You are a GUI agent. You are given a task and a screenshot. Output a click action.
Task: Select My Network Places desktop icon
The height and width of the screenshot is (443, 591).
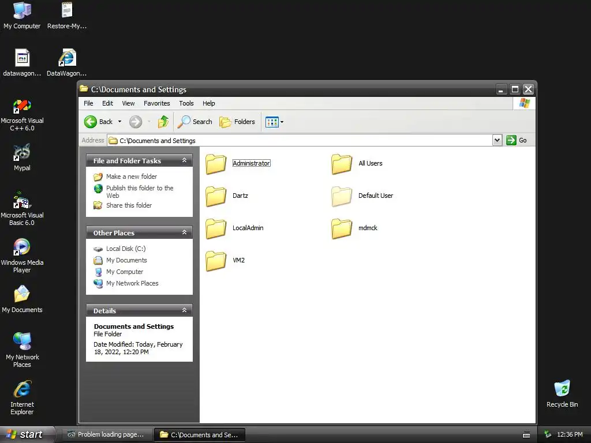[22, 350]
